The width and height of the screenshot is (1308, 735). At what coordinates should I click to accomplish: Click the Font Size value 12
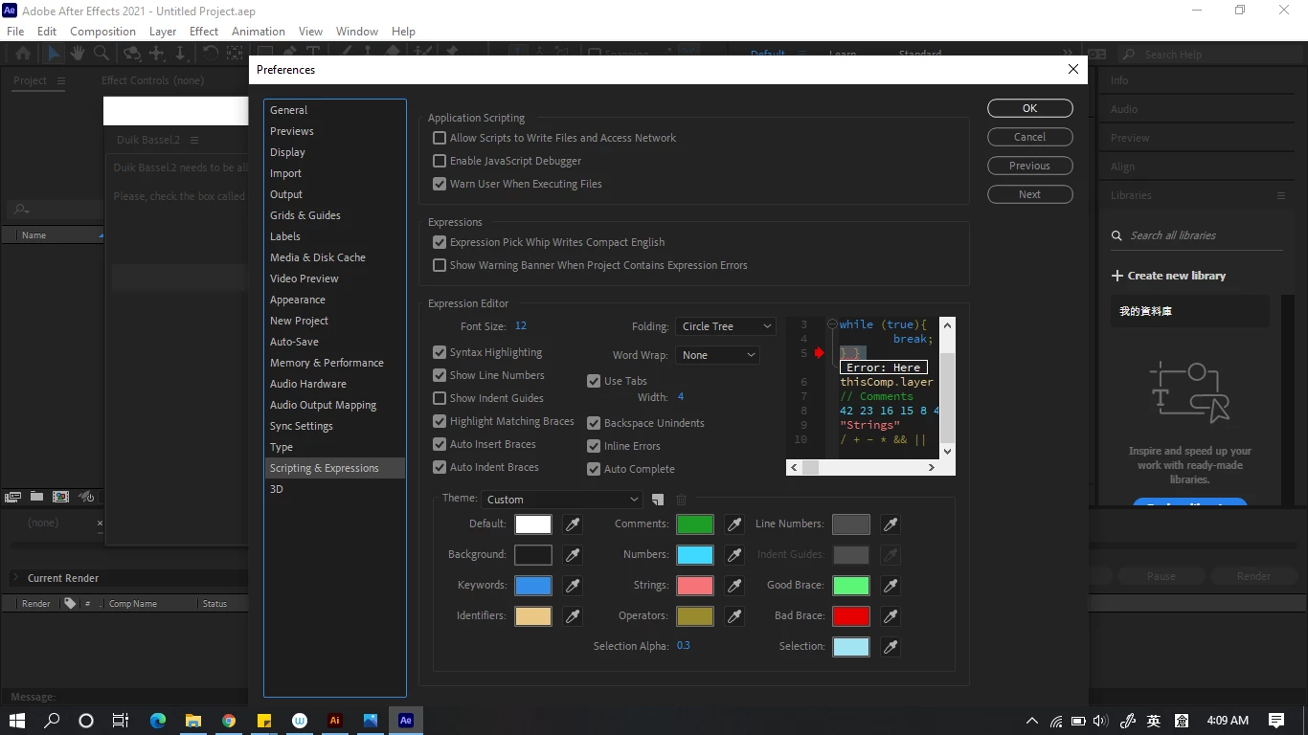pos(521,326)
